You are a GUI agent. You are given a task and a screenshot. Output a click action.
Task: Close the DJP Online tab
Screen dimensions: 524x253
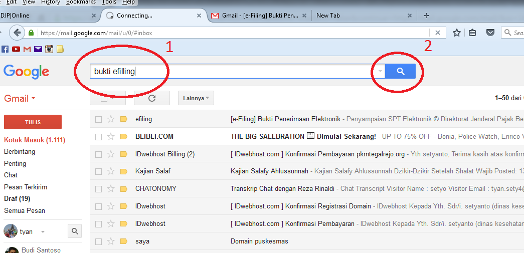94,16
